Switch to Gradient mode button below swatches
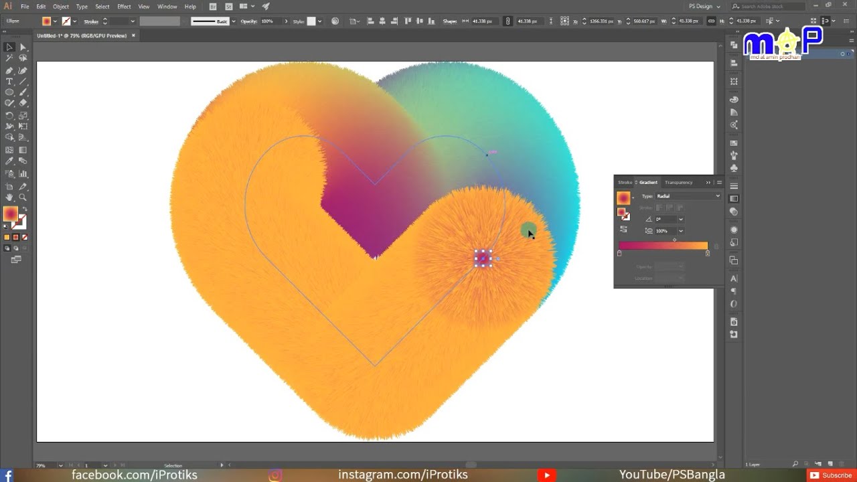 16,237
